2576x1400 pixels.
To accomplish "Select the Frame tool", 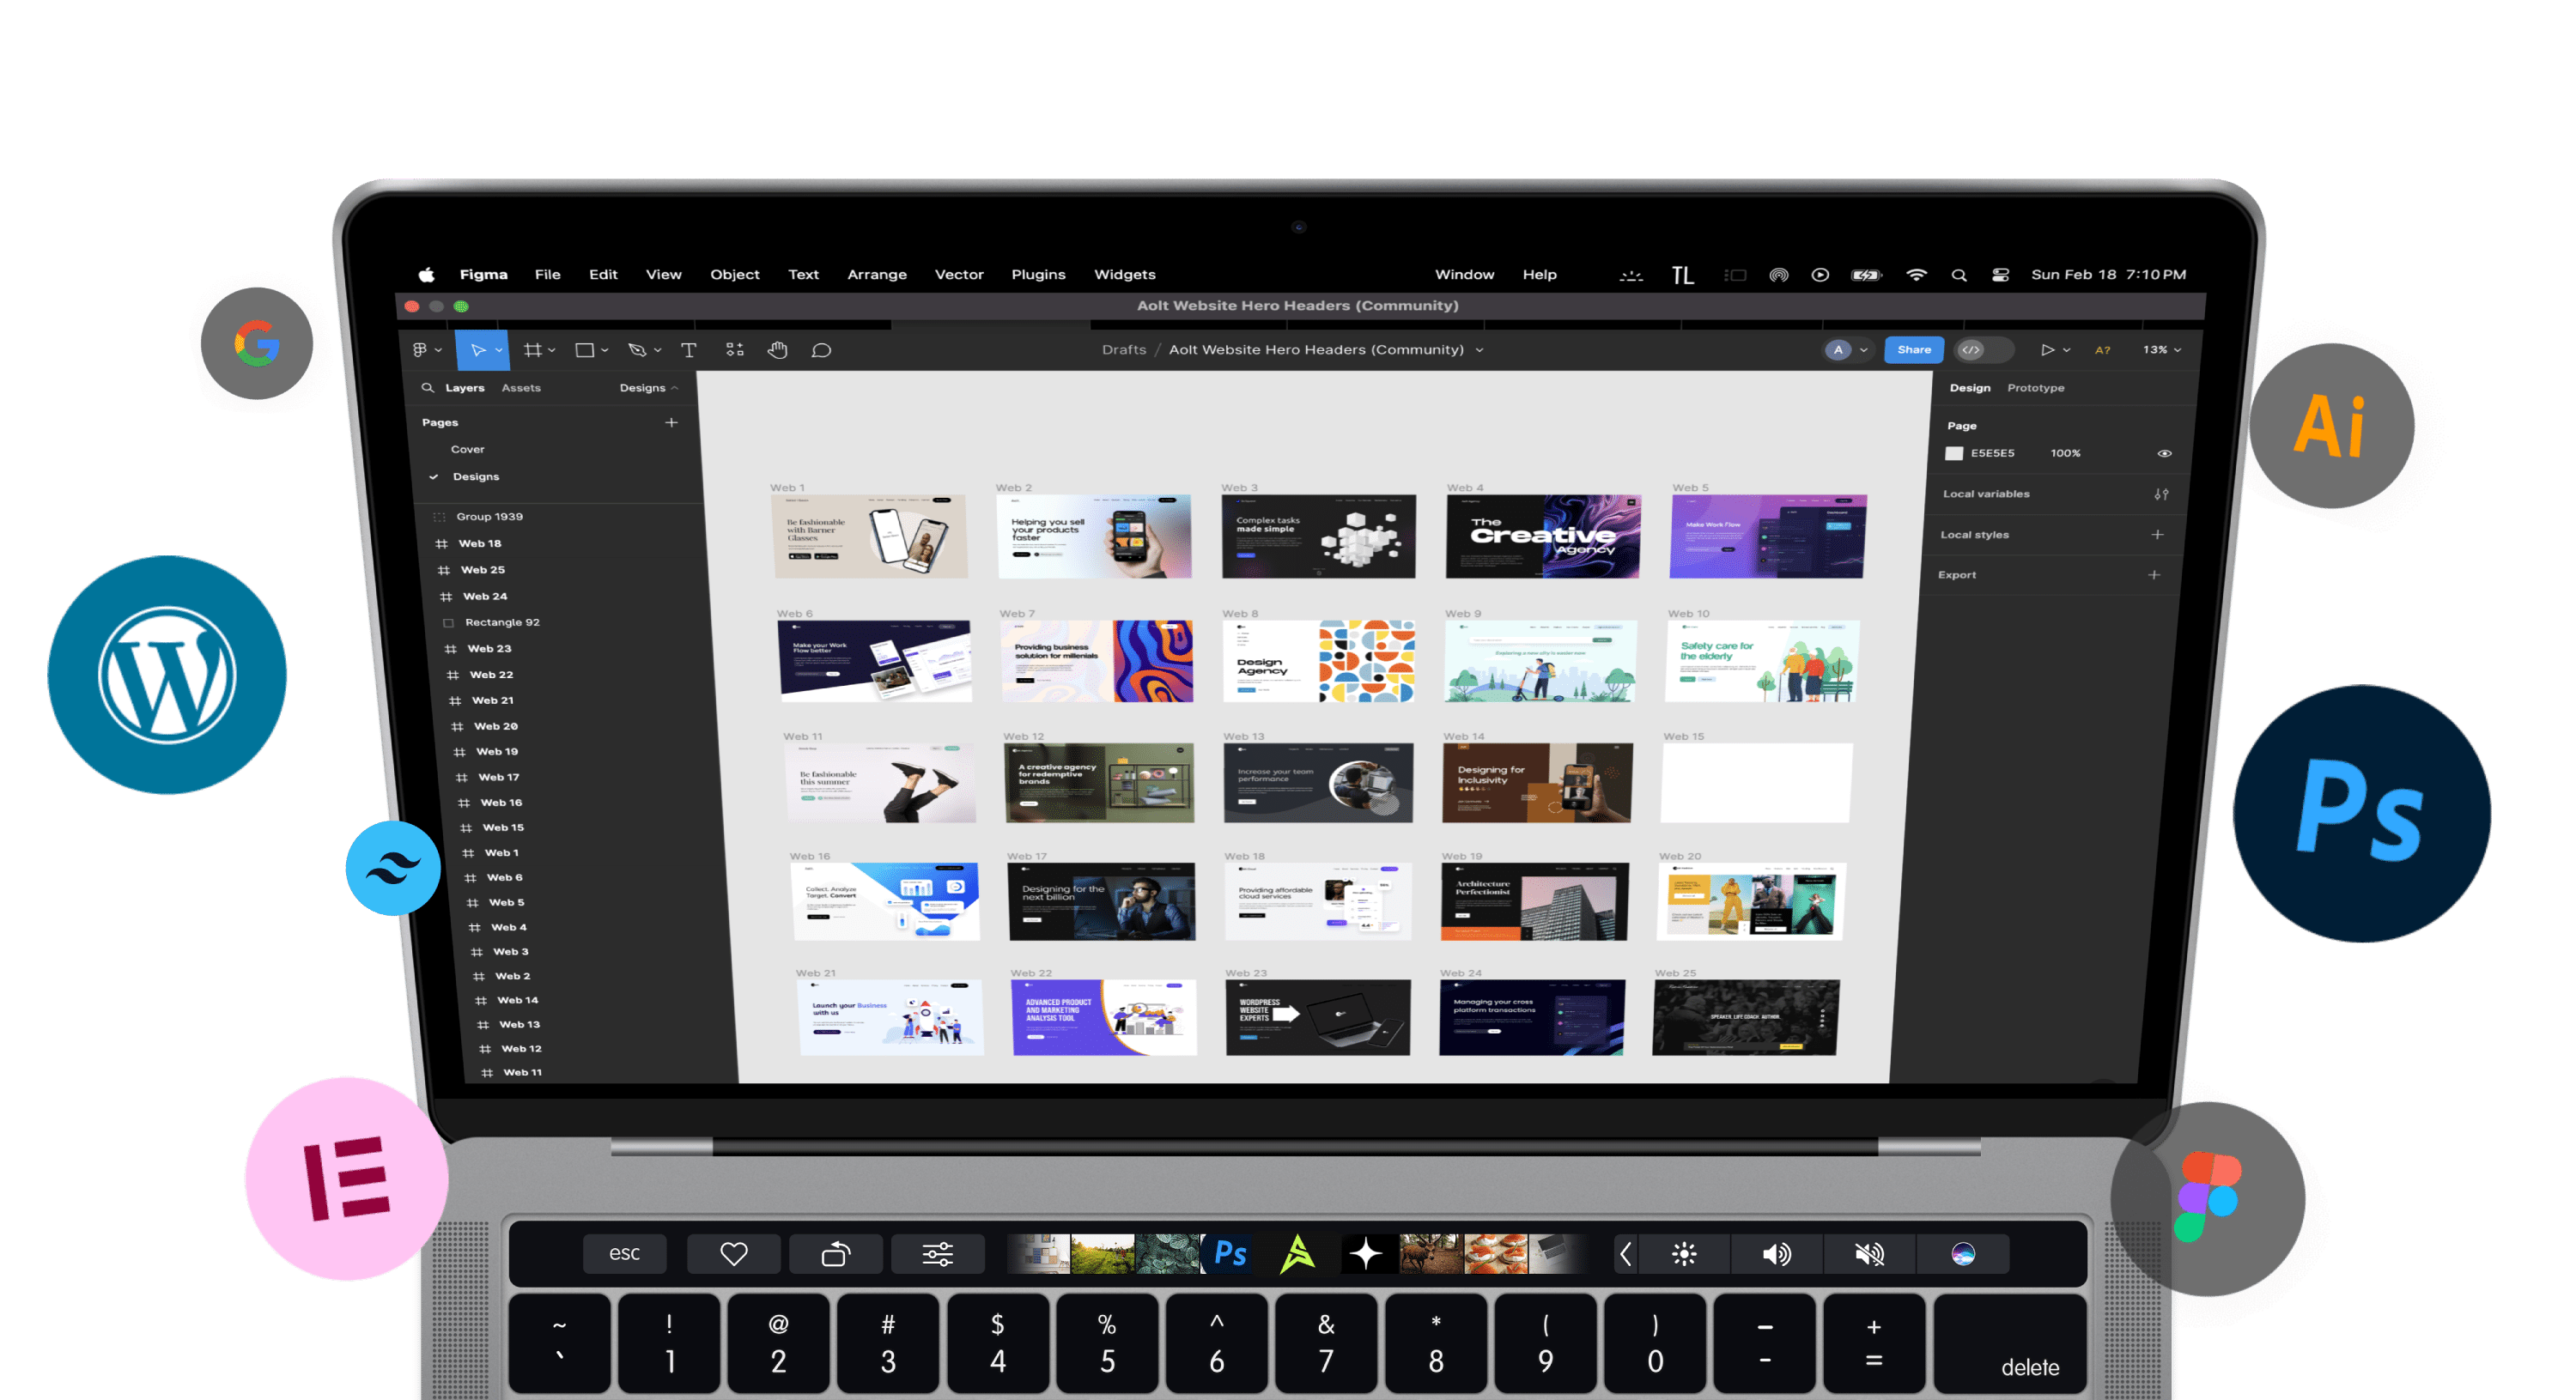I will point(533,350).
